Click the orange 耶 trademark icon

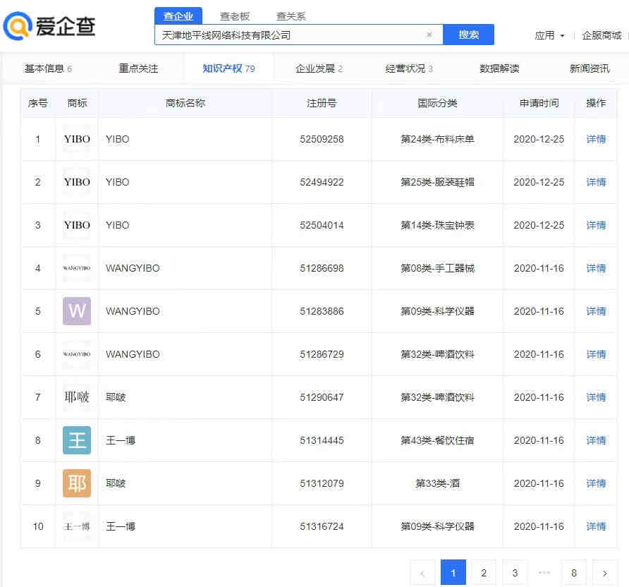coord(77,483)
